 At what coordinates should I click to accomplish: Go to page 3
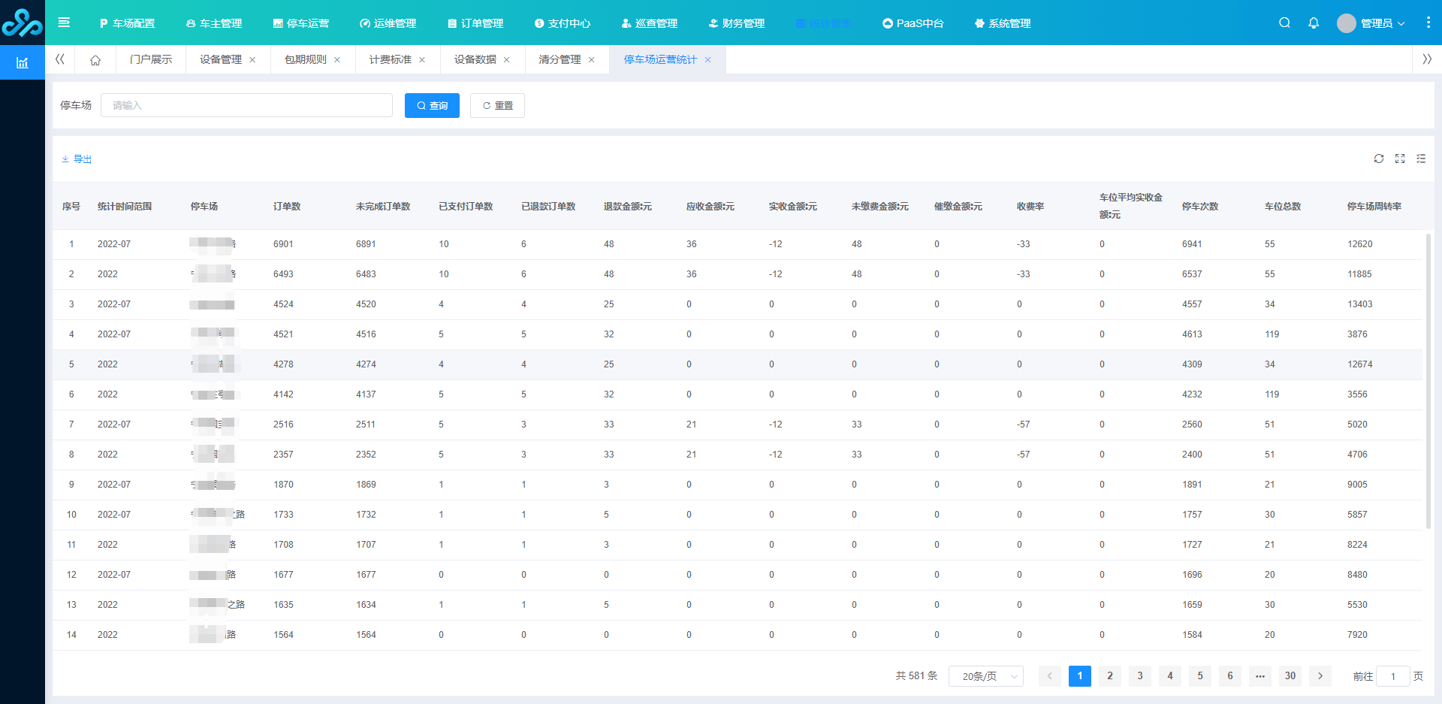click(x=1140, y=676)
